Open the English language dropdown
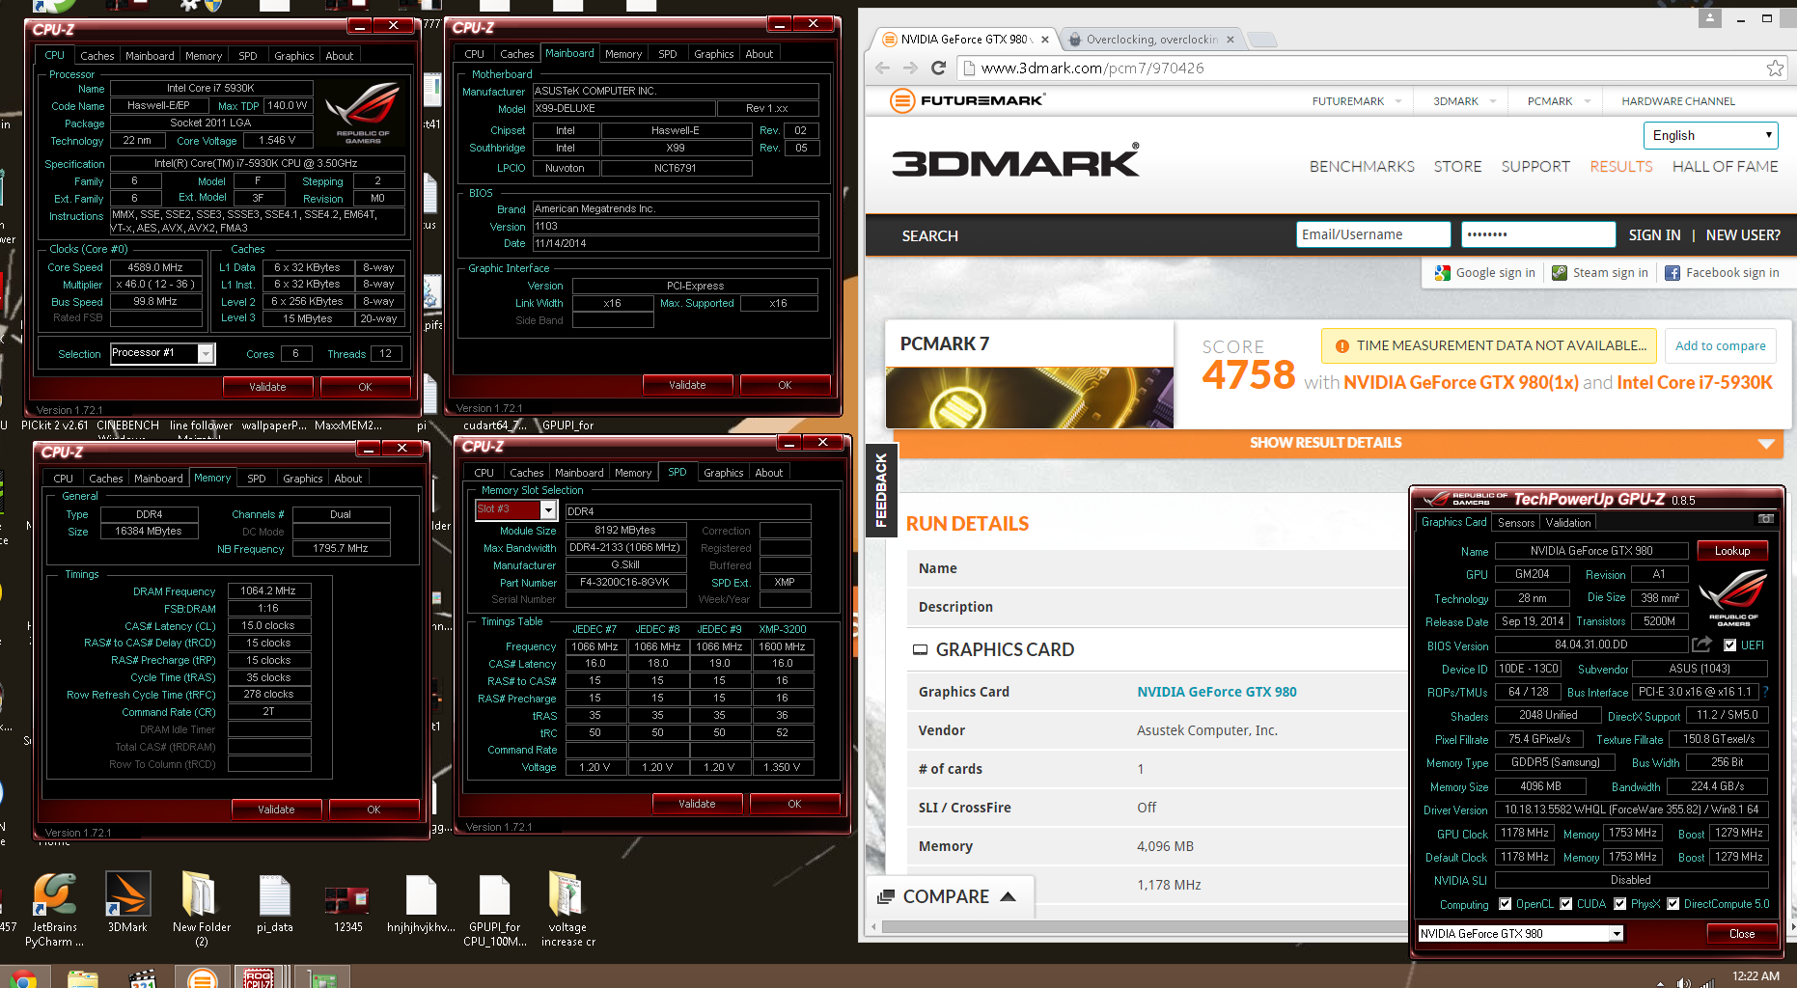The height and width of the screenshot is (988, 1797). pos(1710,135)
